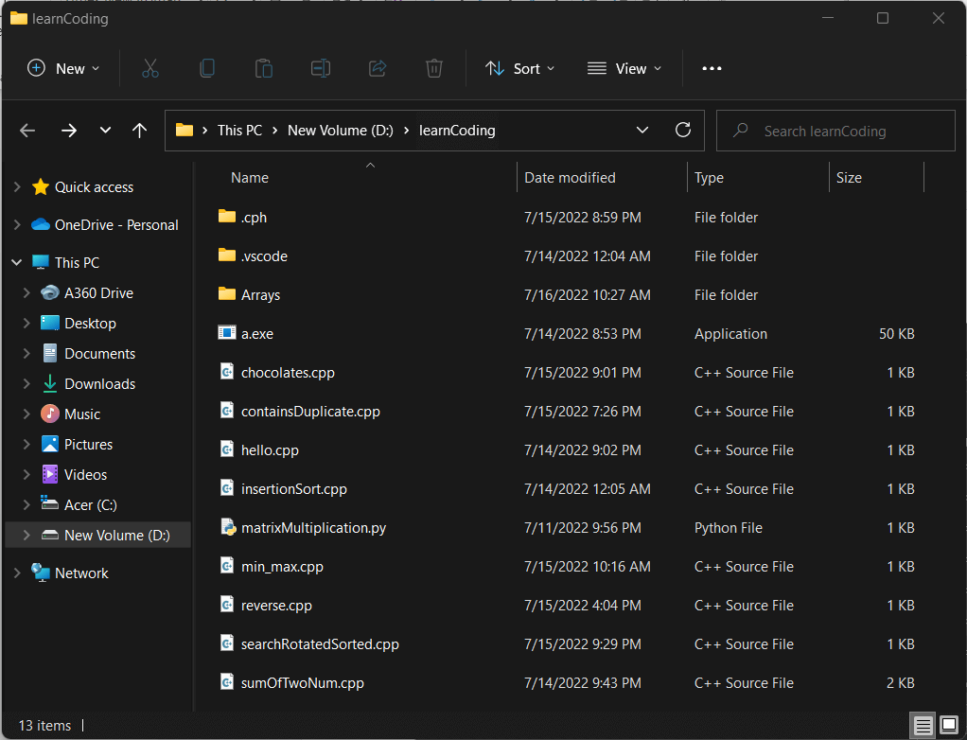Open the View dropdown
The height and width of the screenshot is (740, 967).
pos(624,67)
